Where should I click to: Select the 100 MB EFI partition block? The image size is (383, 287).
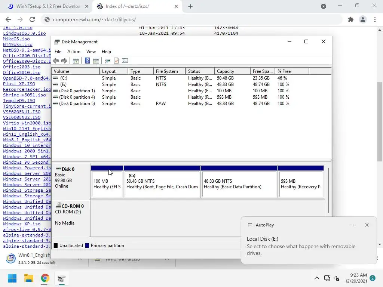107,182
